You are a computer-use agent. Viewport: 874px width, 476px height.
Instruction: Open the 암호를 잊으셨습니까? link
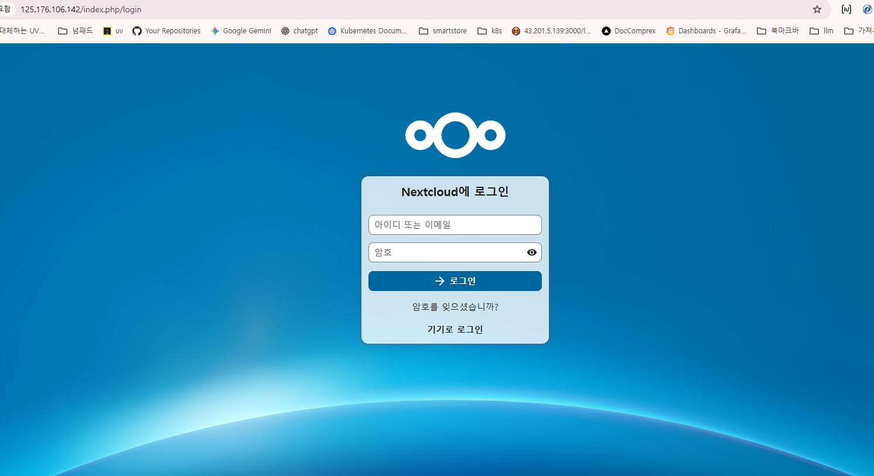coord(455,307)
